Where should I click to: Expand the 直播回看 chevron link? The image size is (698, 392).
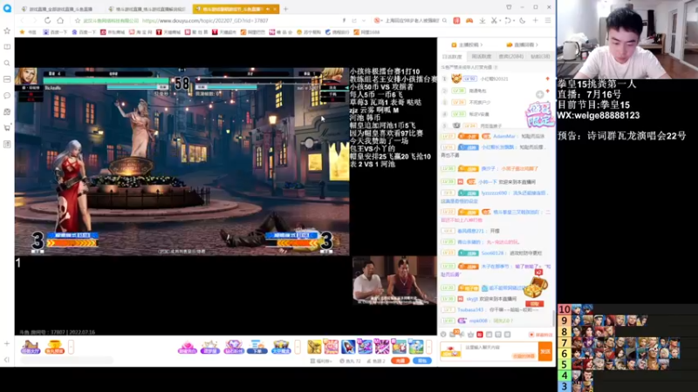(x=522, y=44)
